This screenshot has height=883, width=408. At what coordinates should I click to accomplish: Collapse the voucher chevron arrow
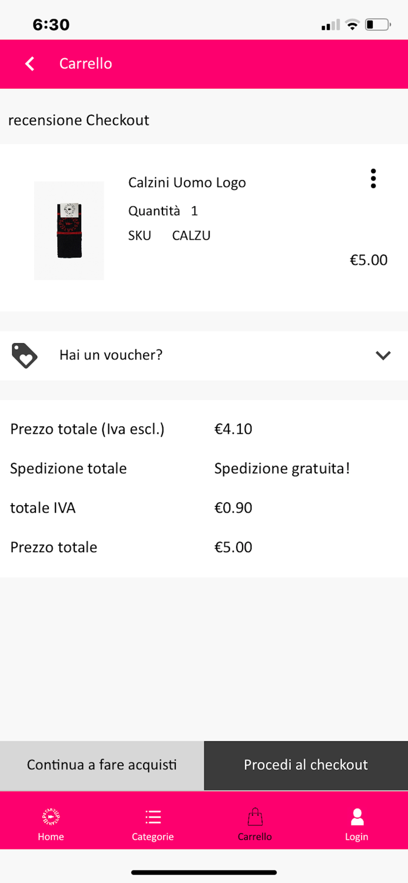[383, 356]
